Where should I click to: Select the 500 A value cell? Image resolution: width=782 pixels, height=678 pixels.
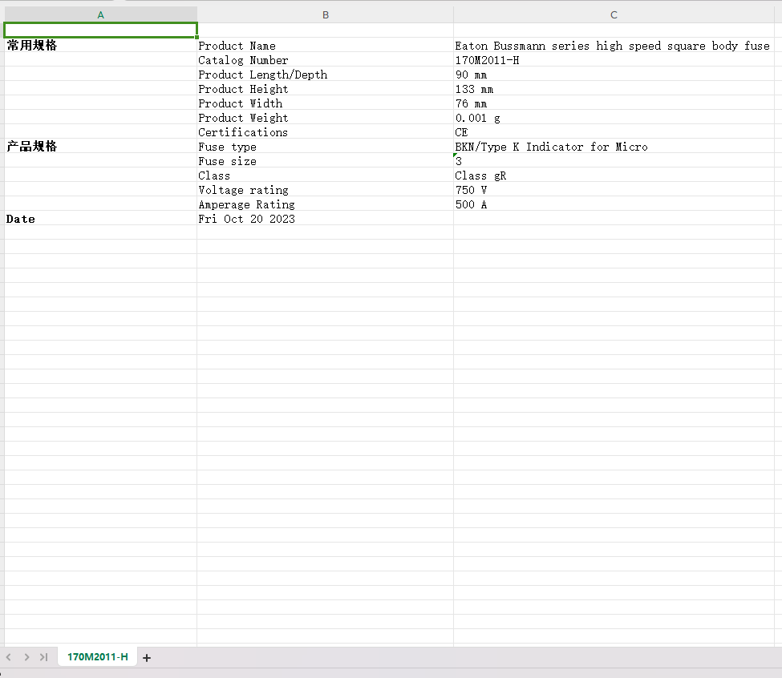[x=614, y=204]
